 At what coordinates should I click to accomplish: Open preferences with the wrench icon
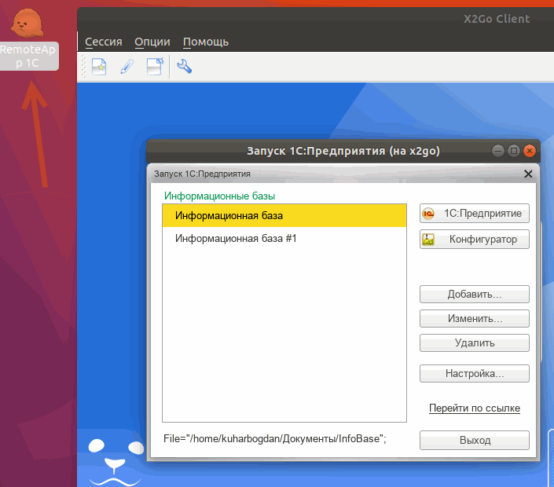[x=185, y=68]
